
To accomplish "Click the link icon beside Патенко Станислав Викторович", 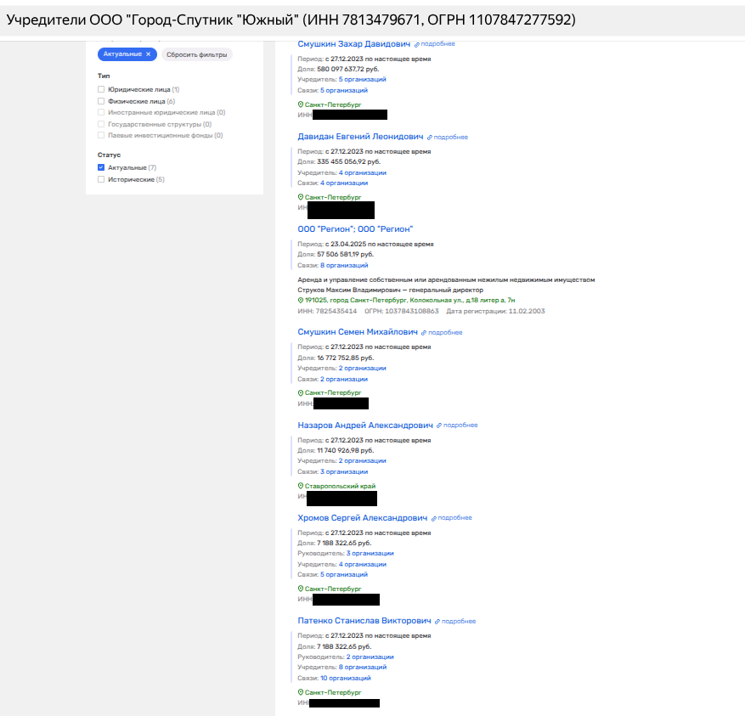I will pos(437,622).
